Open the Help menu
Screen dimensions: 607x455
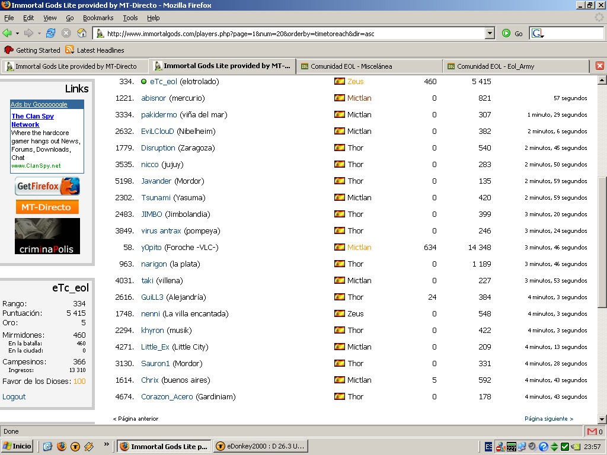pyautogui.click(x=154, y=18)
